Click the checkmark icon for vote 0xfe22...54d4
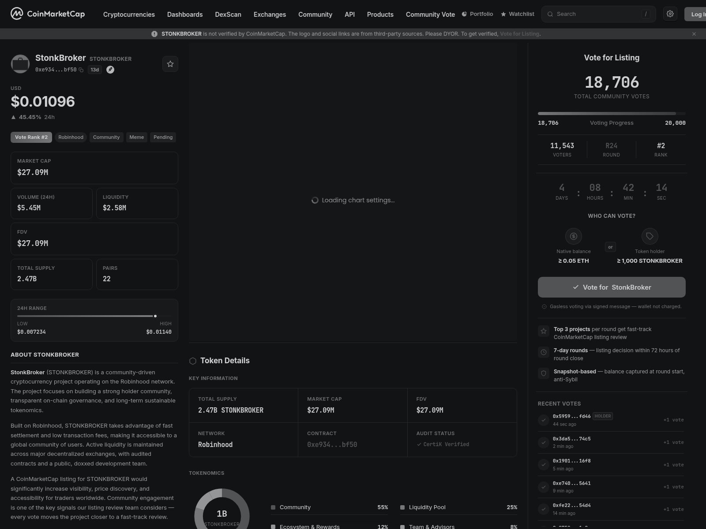The height and width of the screenshot is (529, 706). pos(544,509)
